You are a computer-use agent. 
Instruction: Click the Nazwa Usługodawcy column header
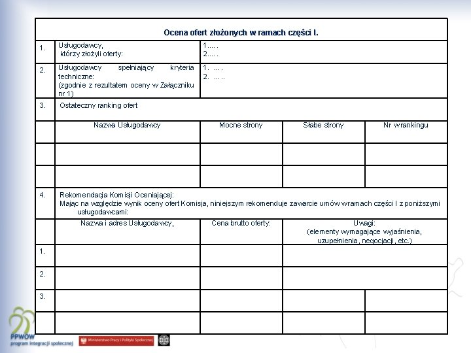point(128,132)
